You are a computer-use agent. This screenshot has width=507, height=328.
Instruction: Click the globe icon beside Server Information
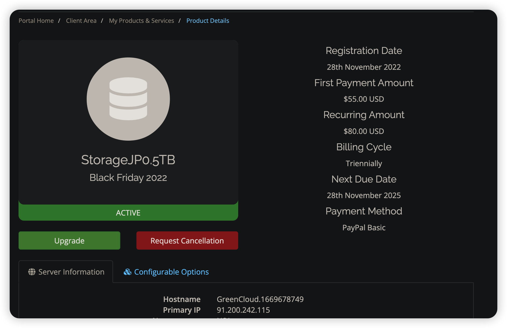pyautogui.click(x=32, y=272)
